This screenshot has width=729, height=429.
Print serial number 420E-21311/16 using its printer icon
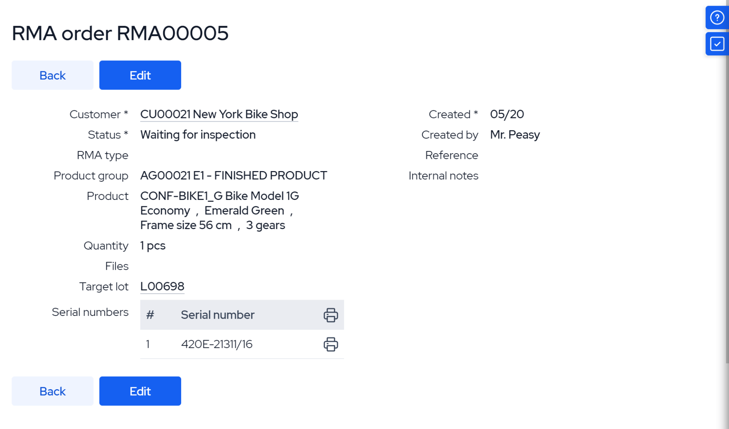(330, 344)
